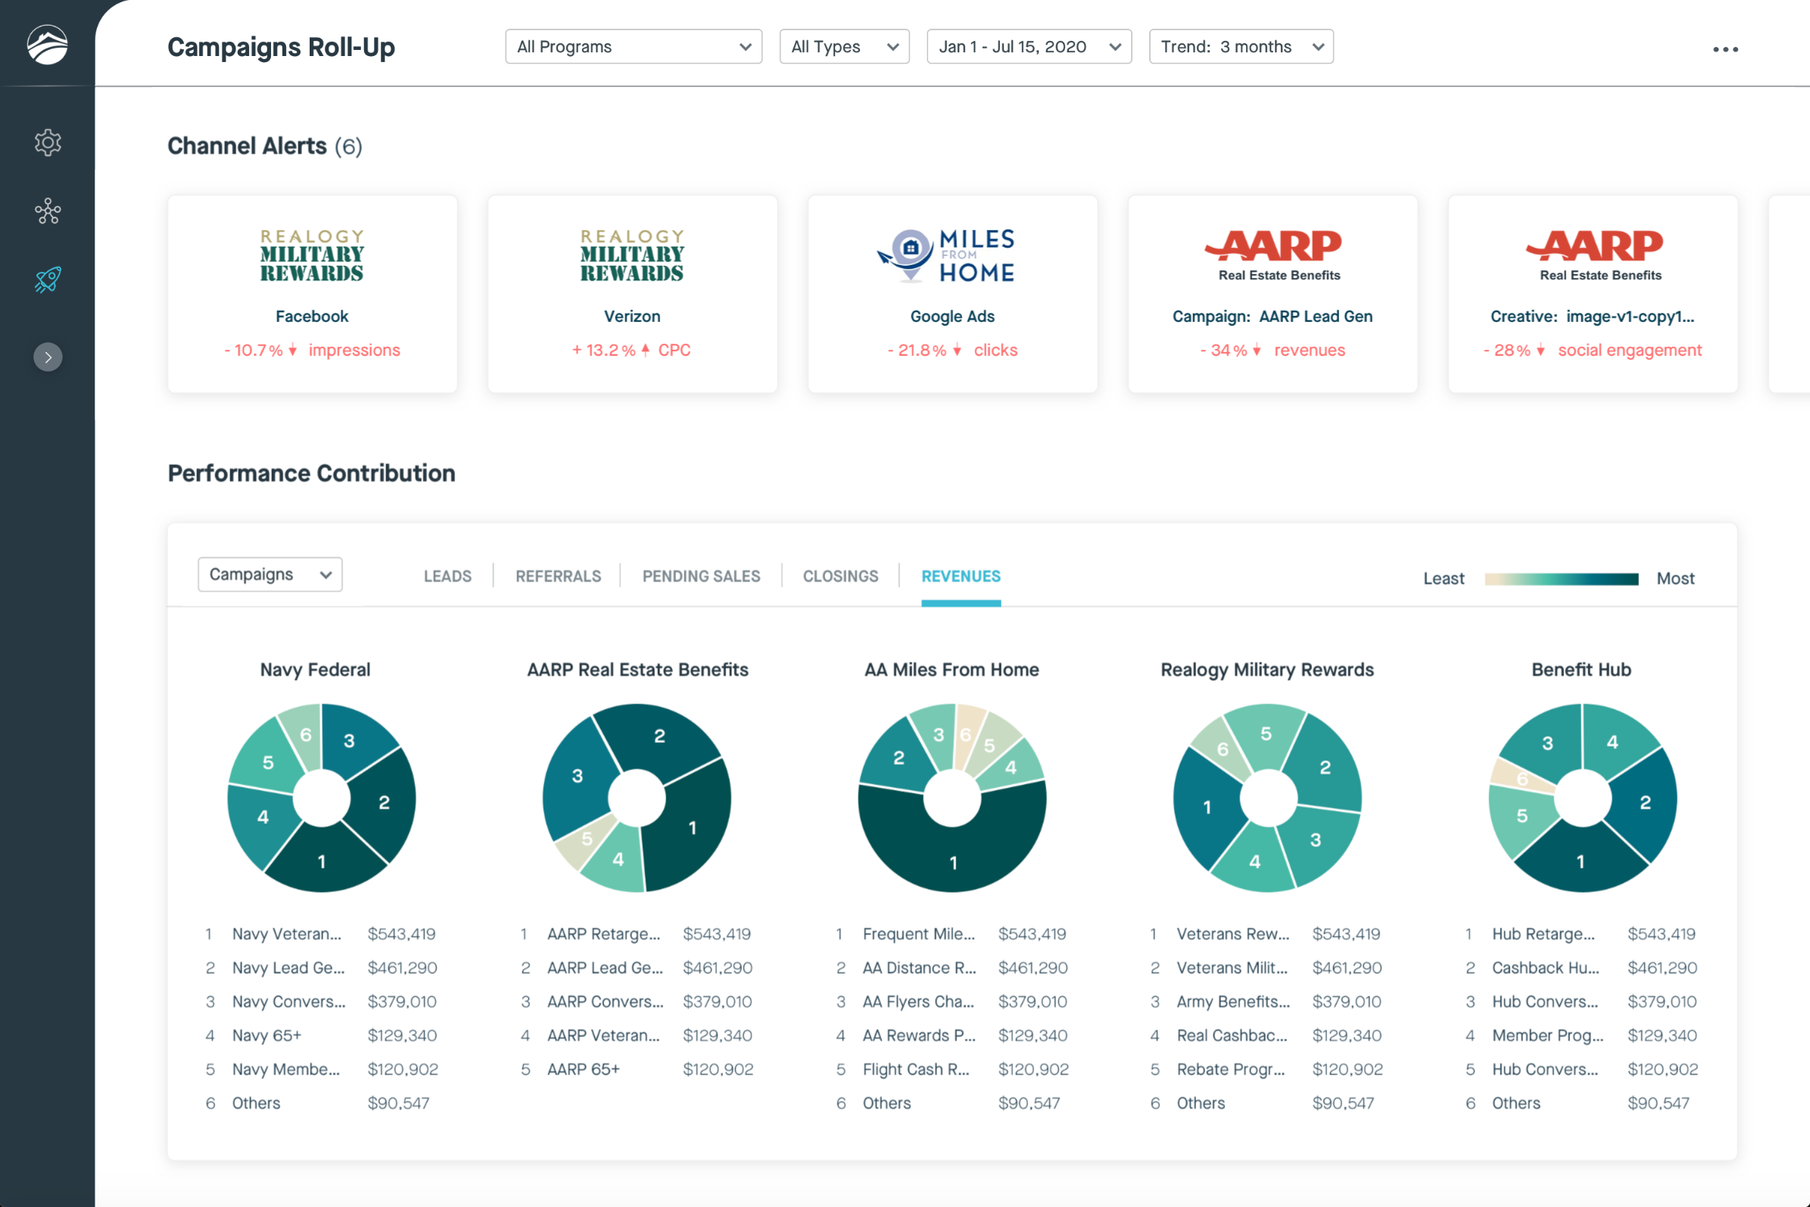
Task: Open the three-dot more options menu
Action: (x=1724, y=49)
